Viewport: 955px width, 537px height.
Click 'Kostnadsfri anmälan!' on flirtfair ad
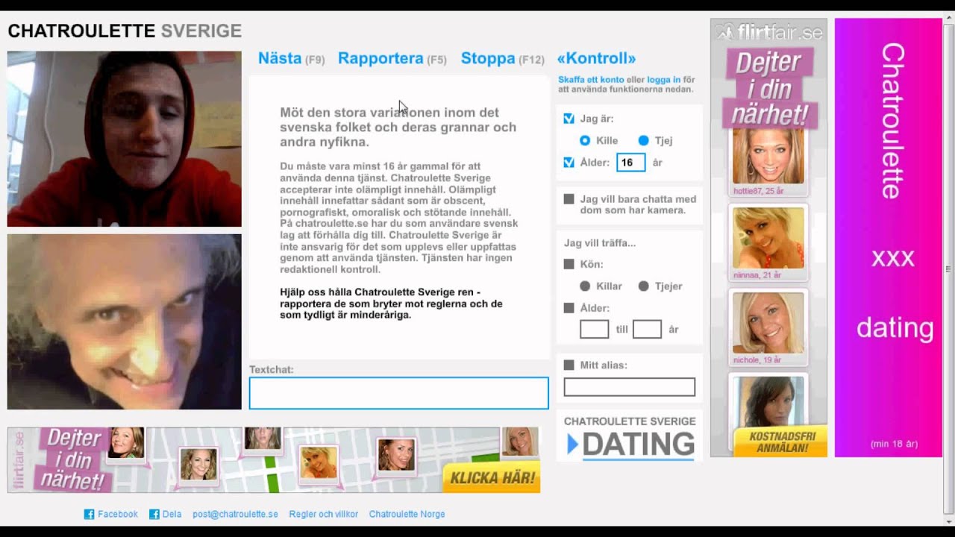tap(780, 442)
